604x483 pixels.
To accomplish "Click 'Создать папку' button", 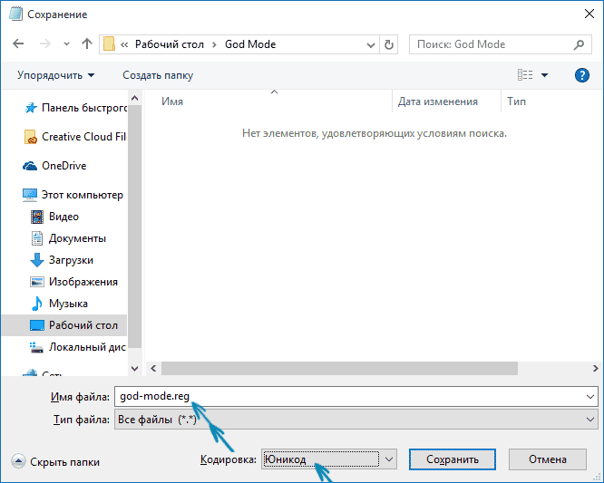I will click(x=158, y=75).
